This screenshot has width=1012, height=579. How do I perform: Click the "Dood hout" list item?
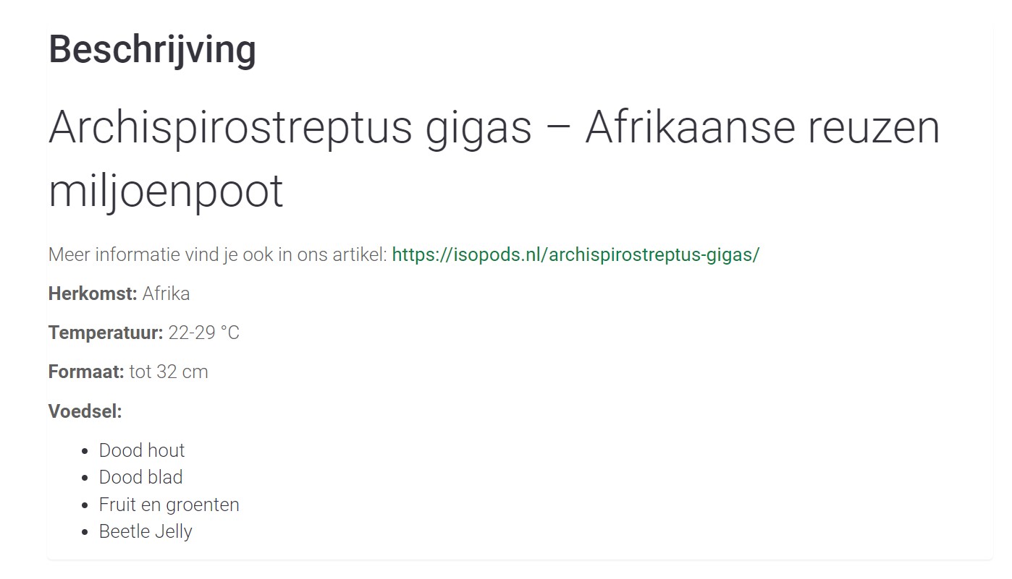142,450
